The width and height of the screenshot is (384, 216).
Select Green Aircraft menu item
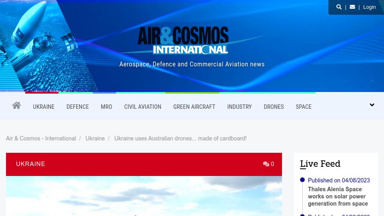click(x=194, y=107)
